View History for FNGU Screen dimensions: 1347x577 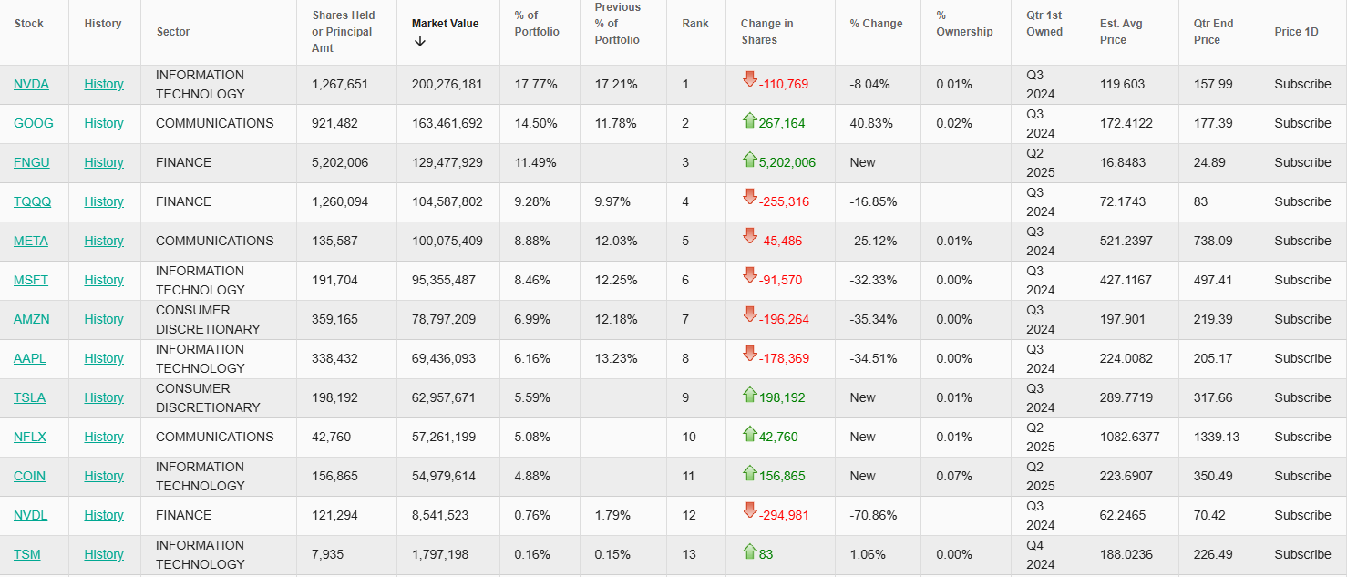[x=104, y=162]
